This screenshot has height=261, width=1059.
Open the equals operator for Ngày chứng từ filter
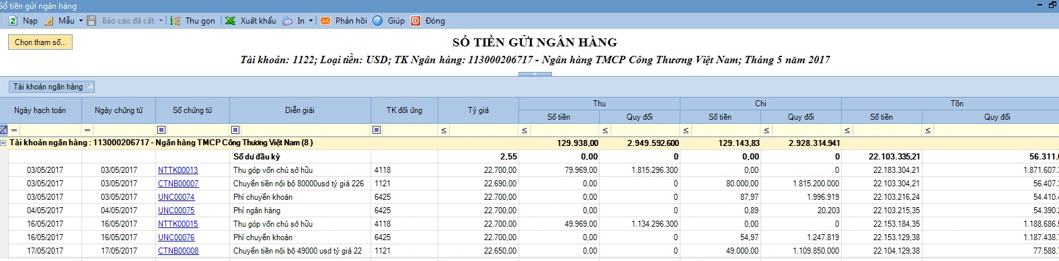pyautogui.click(x=87, y=130)
